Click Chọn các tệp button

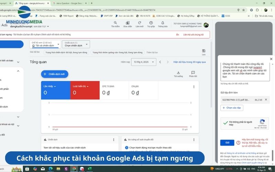tap(232, 108)
